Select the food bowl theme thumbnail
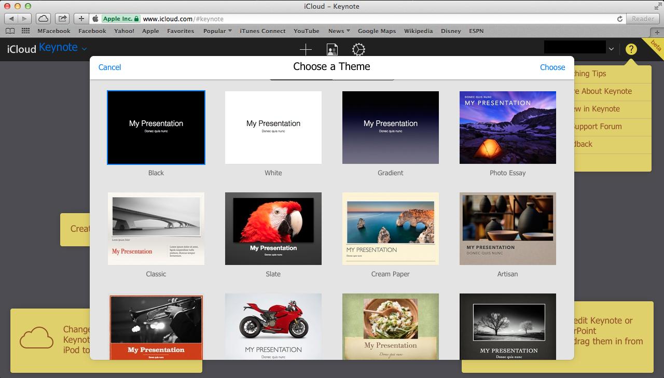The width and height of the screenshot is (664, 378). click(391, 327)
